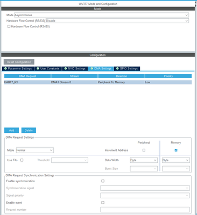Click NVIC Settings green status icon
The height and width of the screenshot is (215, 197).
click(x=66, y=69)
